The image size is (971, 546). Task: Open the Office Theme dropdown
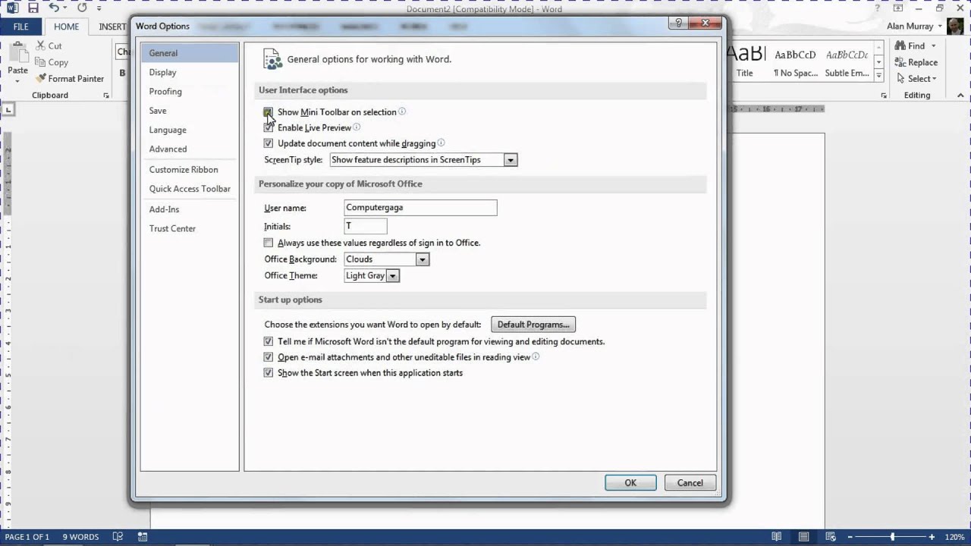coord(392,275)
